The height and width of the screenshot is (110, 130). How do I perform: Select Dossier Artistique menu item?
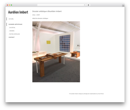tap(15, 24)
